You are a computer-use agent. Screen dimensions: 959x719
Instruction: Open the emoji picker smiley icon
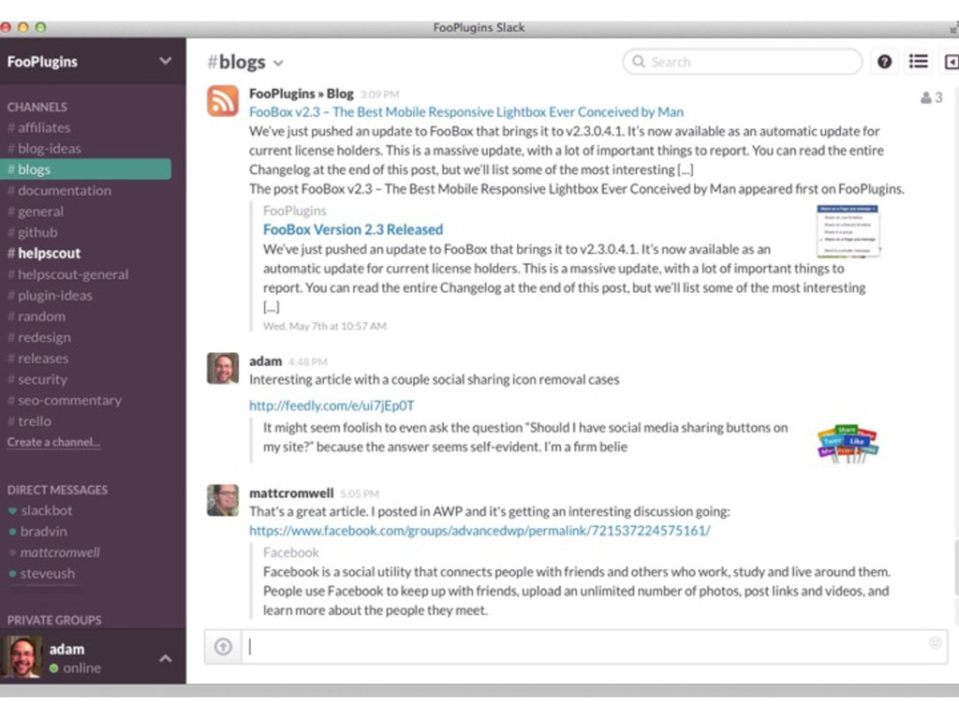pos(936,642)
